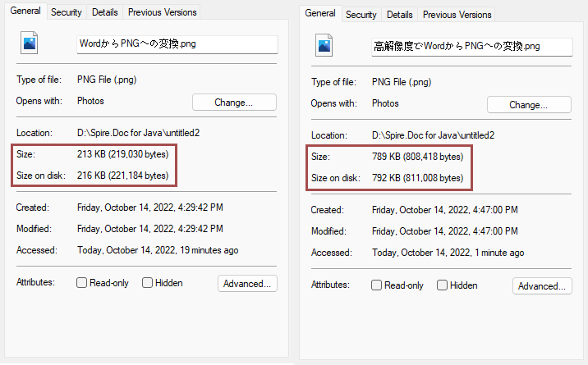Click size value 213 KB (219,030 bytes)
588x365 pixels.
pyautogui.click(x=122, y=154)
